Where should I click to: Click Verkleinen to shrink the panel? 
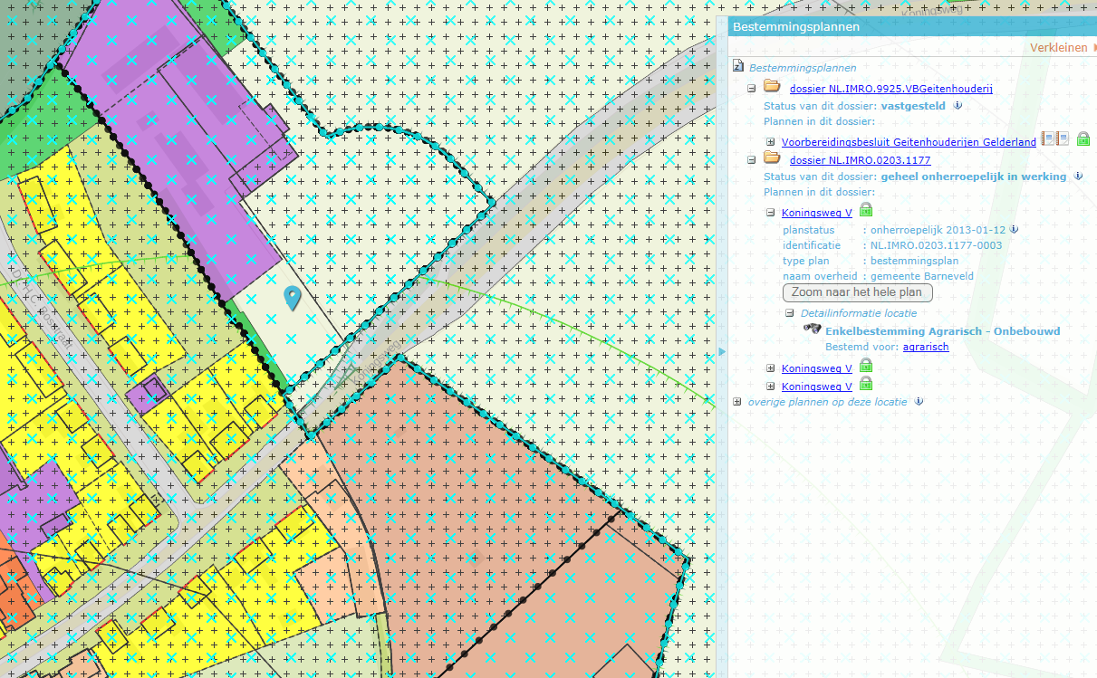[1058, 47]
